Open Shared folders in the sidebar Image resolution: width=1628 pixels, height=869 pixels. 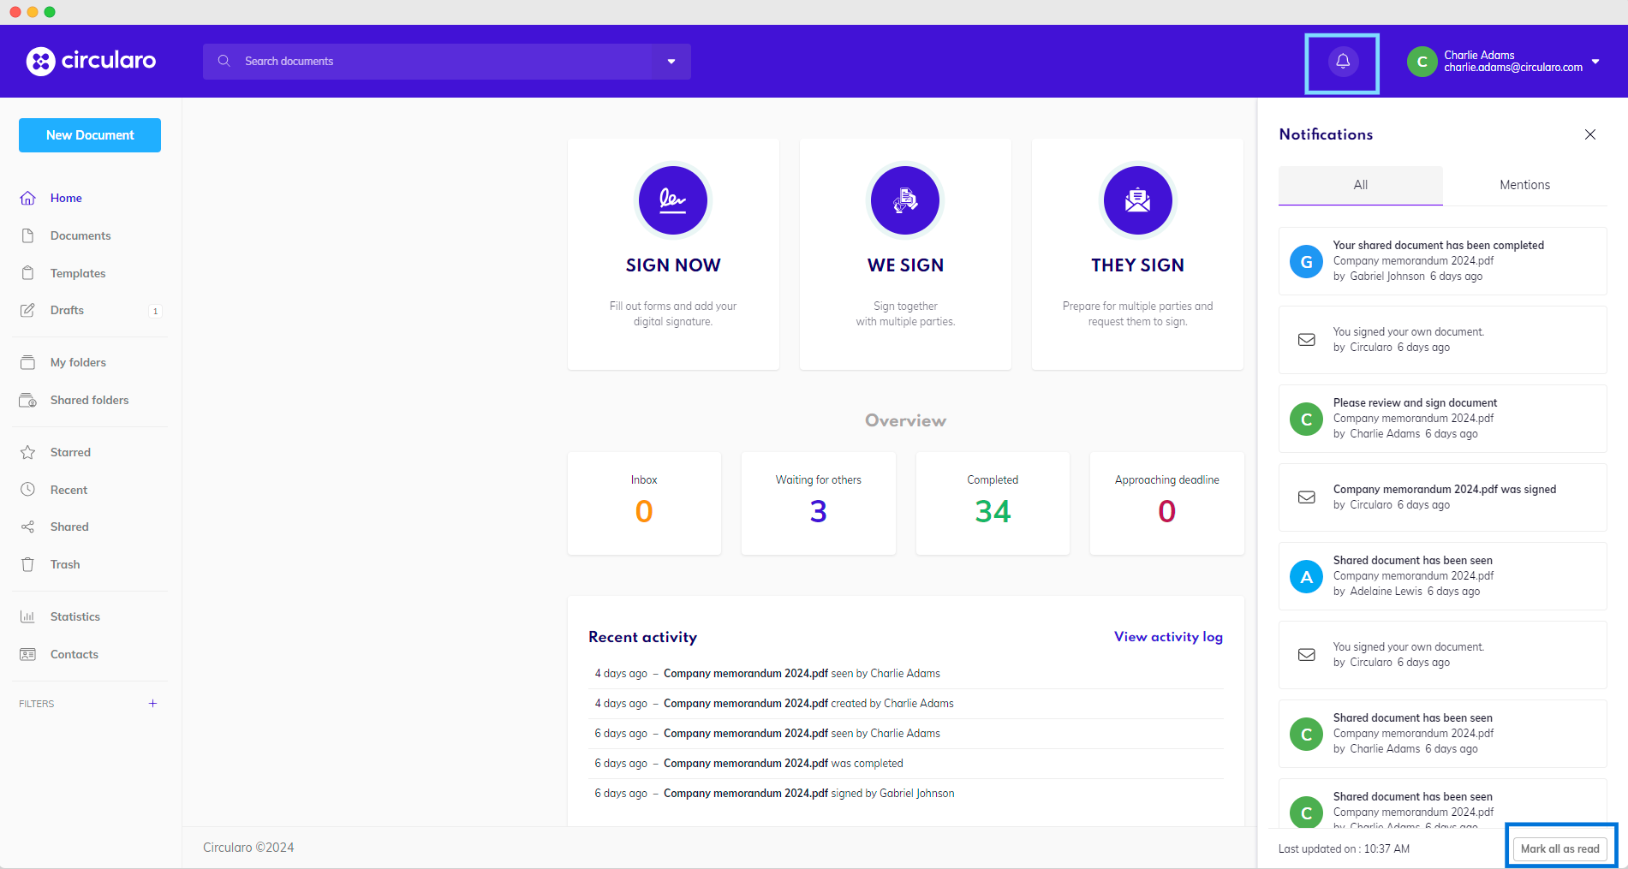[x=89, y=400]
